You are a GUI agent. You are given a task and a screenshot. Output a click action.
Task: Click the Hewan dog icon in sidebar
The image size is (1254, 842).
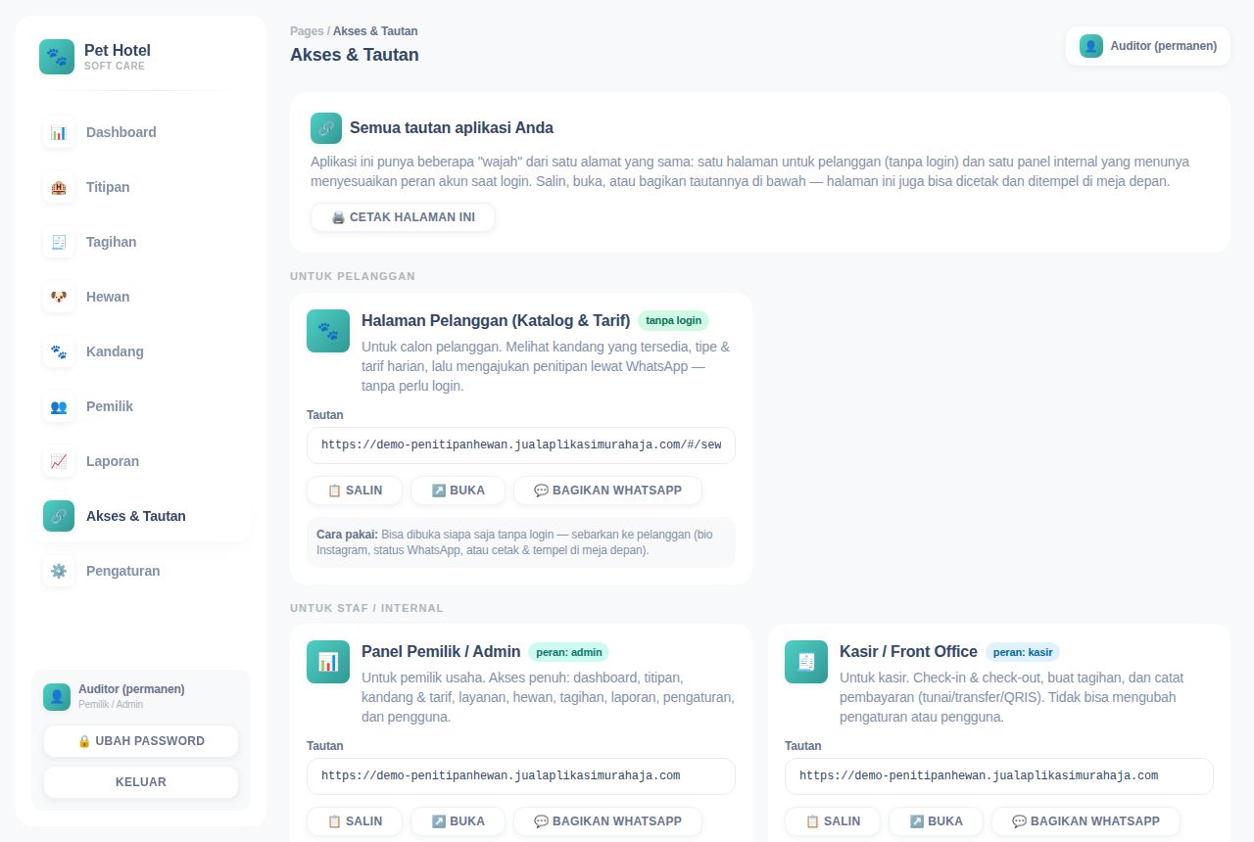[x=59, y=297]
